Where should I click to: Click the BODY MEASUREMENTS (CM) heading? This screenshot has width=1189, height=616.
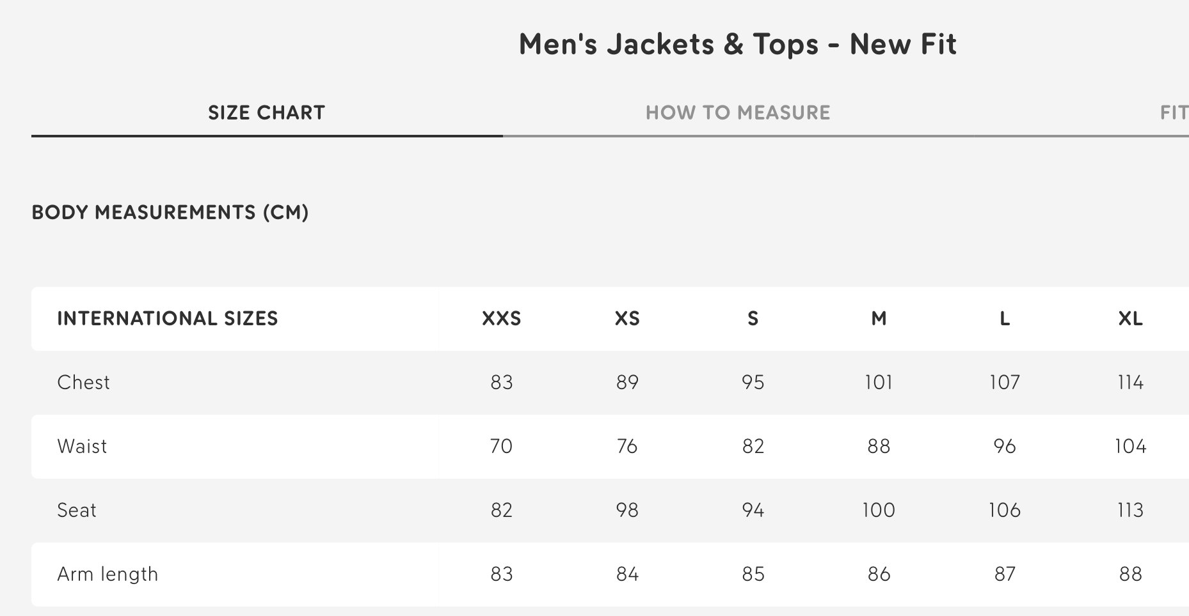click(172, 212)
